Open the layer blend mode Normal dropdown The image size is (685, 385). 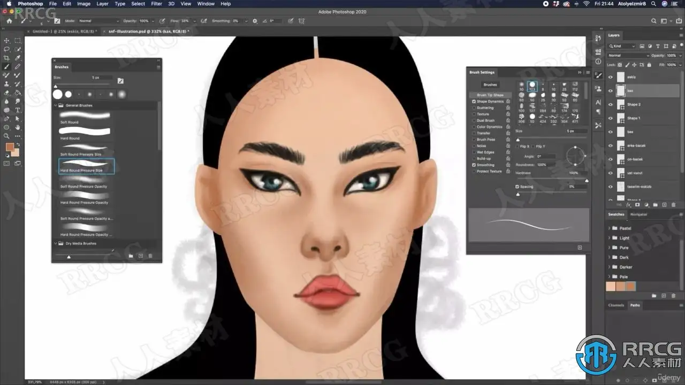628,56
